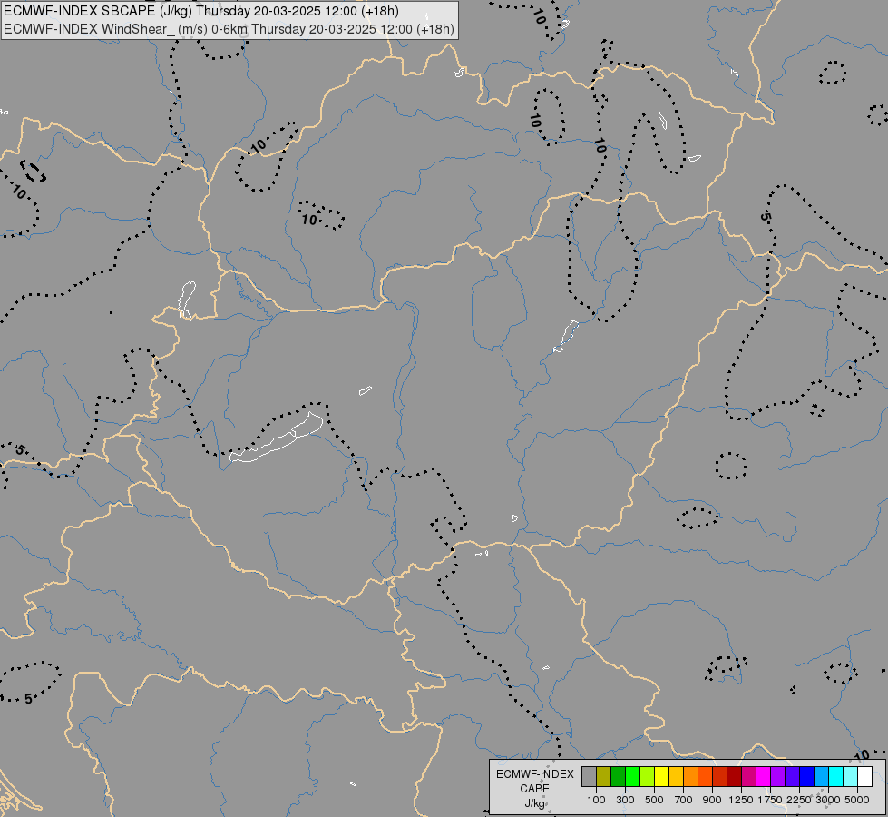Choose the orange-red legend swatch
The image size is (888, 817).
pos(705,776)
